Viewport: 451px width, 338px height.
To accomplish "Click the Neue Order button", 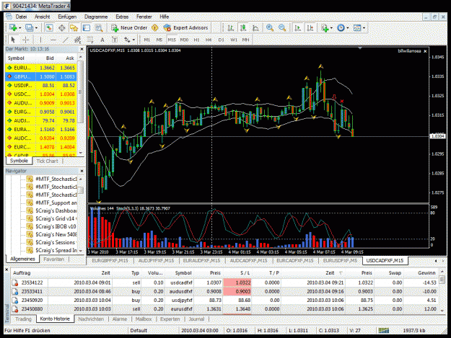I will pyautogui.click(x=129, y=28).
